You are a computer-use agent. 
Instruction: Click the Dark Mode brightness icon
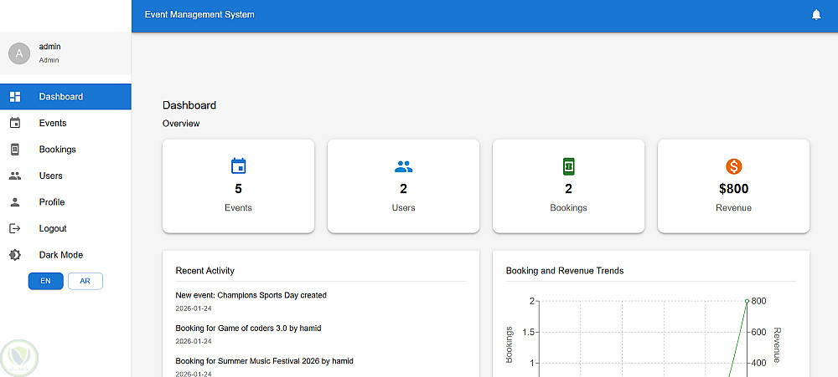click(15, 255)
